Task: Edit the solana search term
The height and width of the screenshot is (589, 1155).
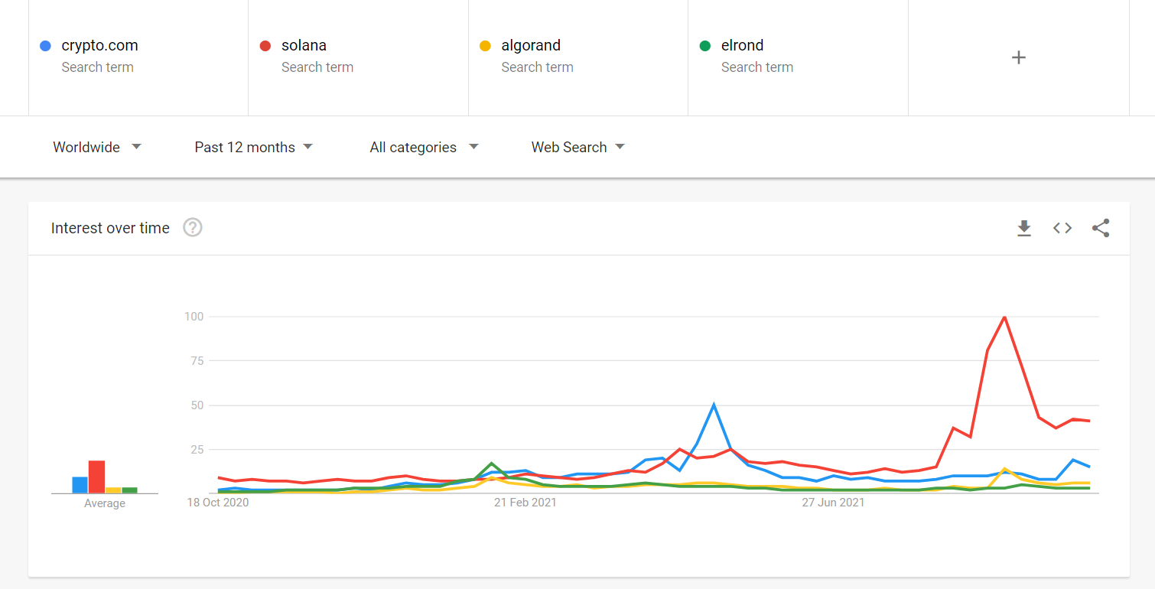Action: click(x=358, y=57)
